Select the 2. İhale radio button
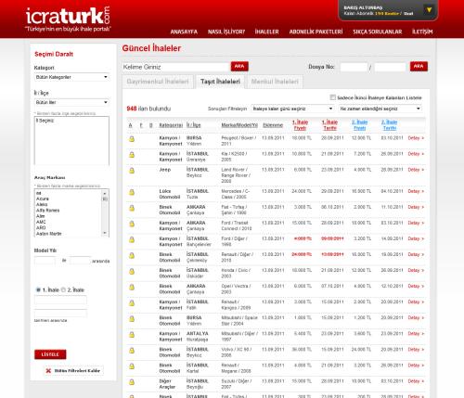Image resolution: width=464 pixels, height=398 pixels. click(63, 289)
